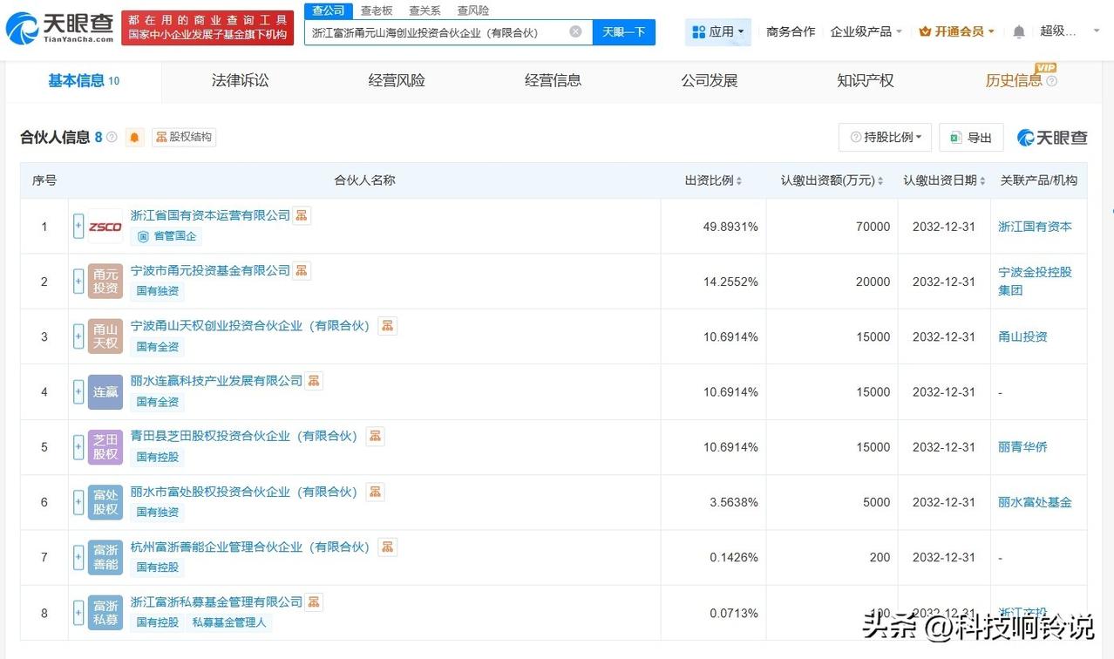Switch to the 知识产权 tab
Screen dimensions: 1114x659
coord(866,81)
